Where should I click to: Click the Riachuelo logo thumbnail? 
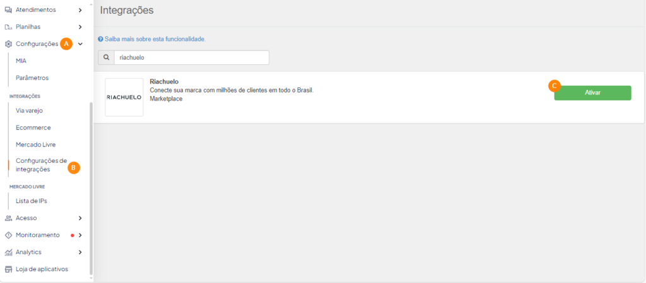(x=124, y=97)
